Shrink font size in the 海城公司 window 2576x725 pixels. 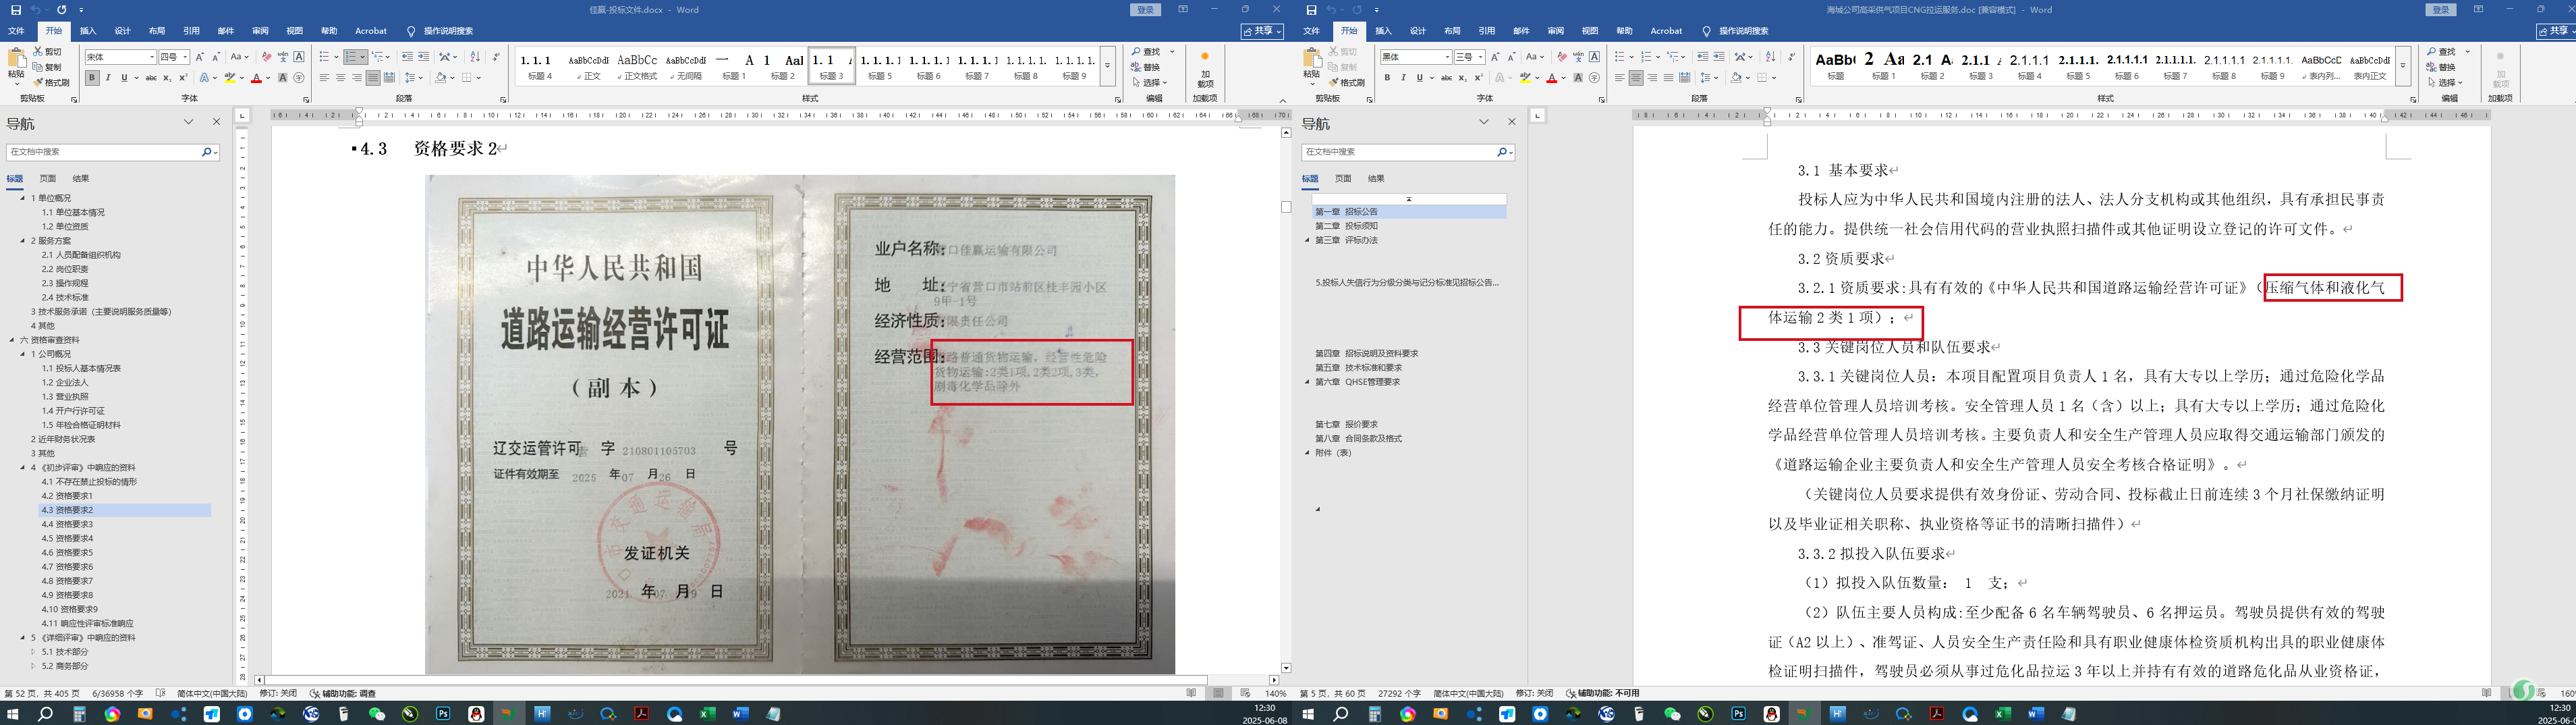coord(1512,57)
